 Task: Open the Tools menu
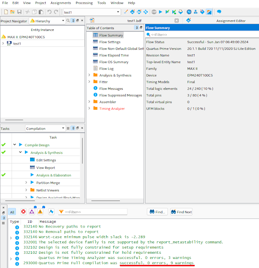pyautogui.click(x=102, y=3)
